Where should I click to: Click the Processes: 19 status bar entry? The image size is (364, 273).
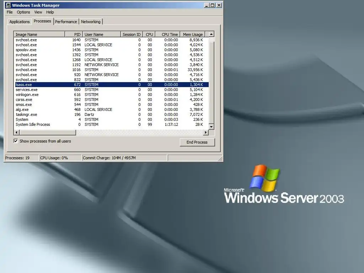[22, 158]
